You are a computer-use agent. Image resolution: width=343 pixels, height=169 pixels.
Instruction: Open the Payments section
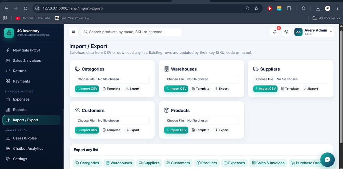(x=31, y=81)
